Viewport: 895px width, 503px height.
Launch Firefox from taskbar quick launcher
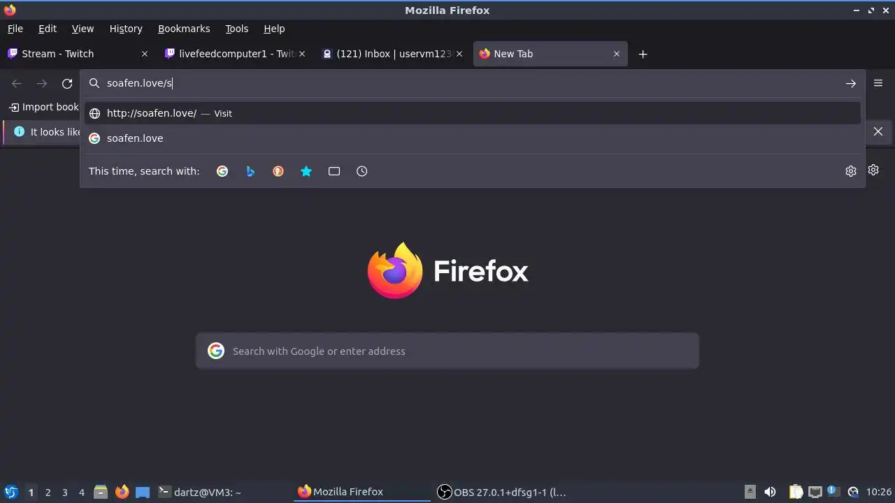coord(122,492)
